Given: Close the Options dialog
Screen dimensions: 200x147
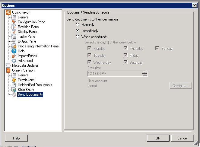Looking at the screenshot, I should coord(194,5).
